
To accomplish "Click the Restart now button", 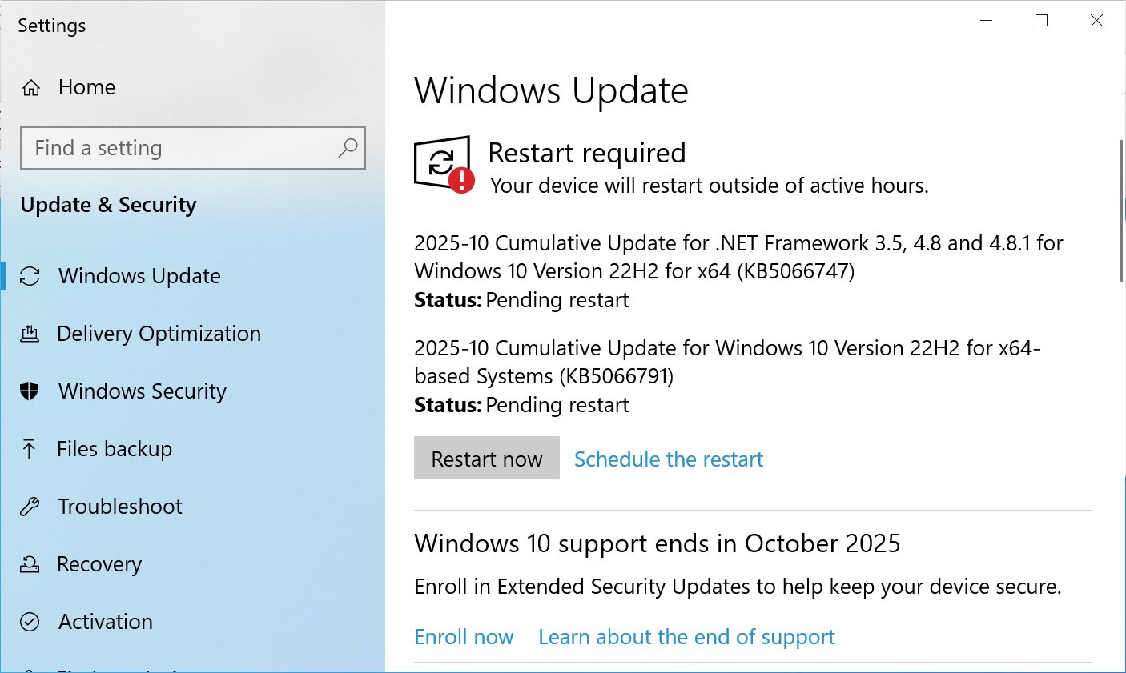I will pos(486,458).
